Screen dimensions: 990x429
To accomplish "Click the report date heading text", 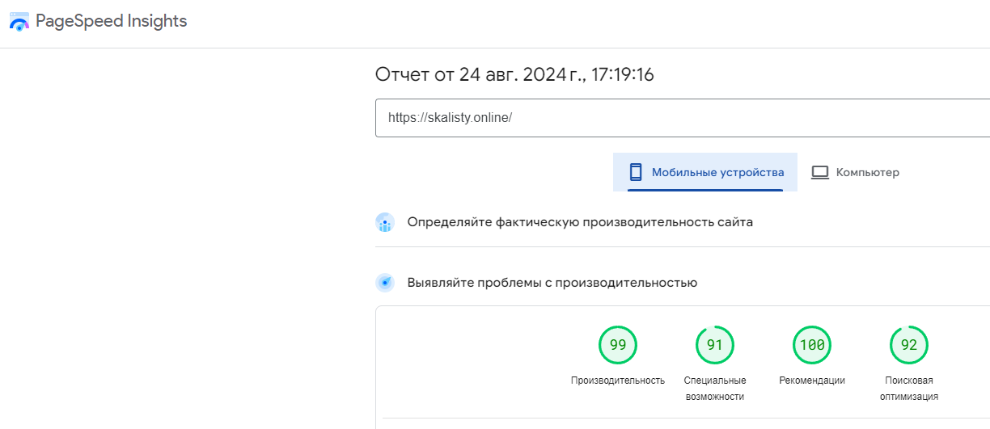I will tap(514, 75).
